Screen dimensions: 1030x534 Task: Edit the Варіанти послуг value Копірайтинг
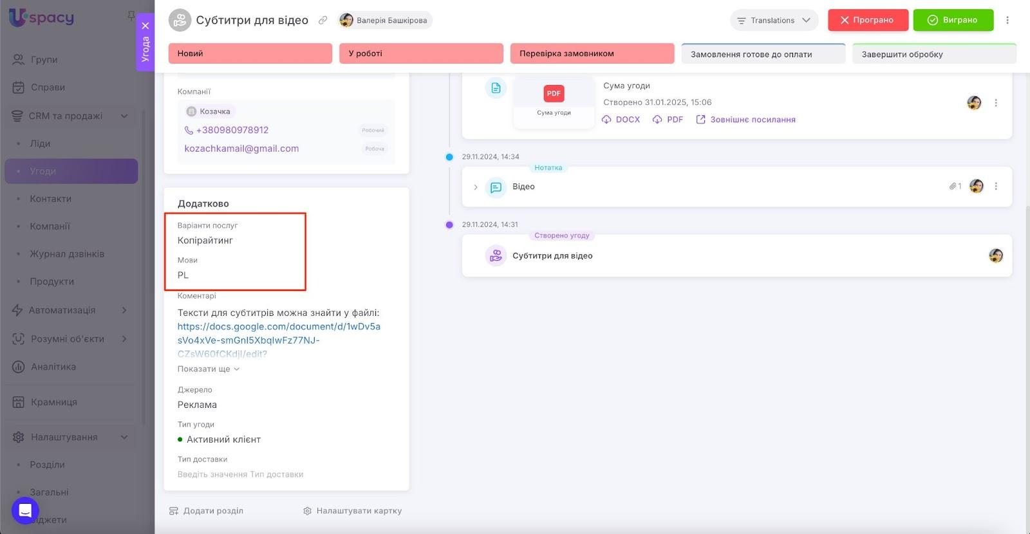tap(205, 240)
